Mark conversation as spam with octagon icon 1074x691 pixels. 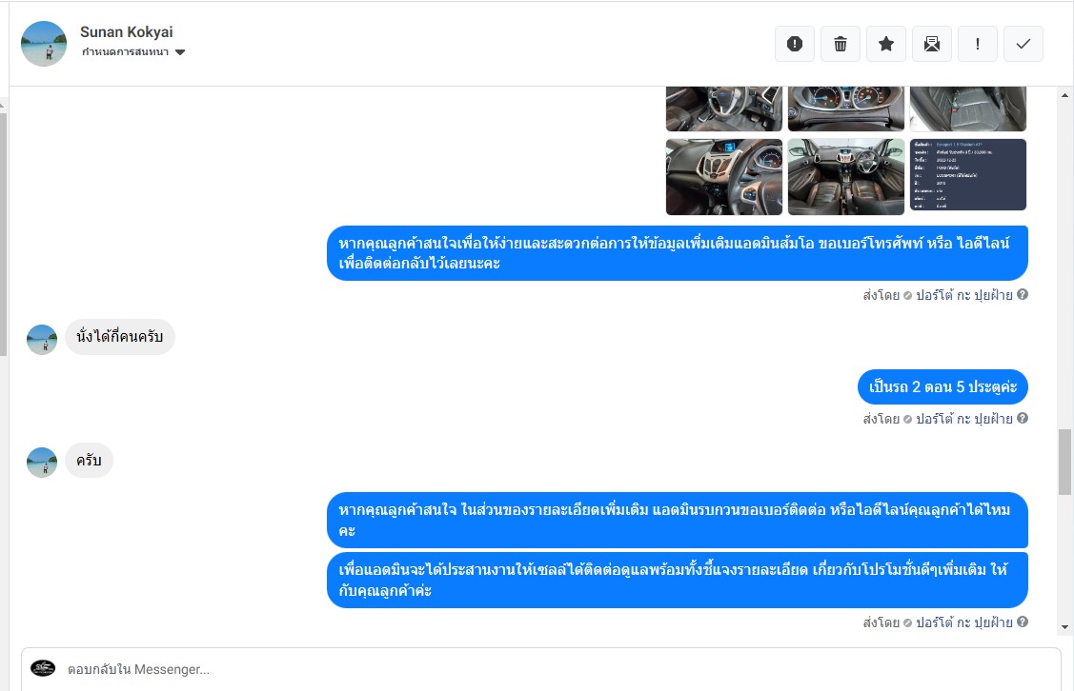pyautogui.click(x=795, y=44)
